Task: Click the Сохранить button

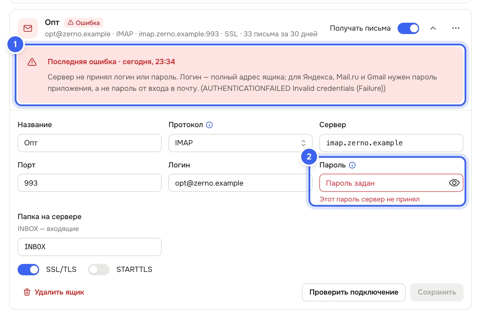Action: 436,292
